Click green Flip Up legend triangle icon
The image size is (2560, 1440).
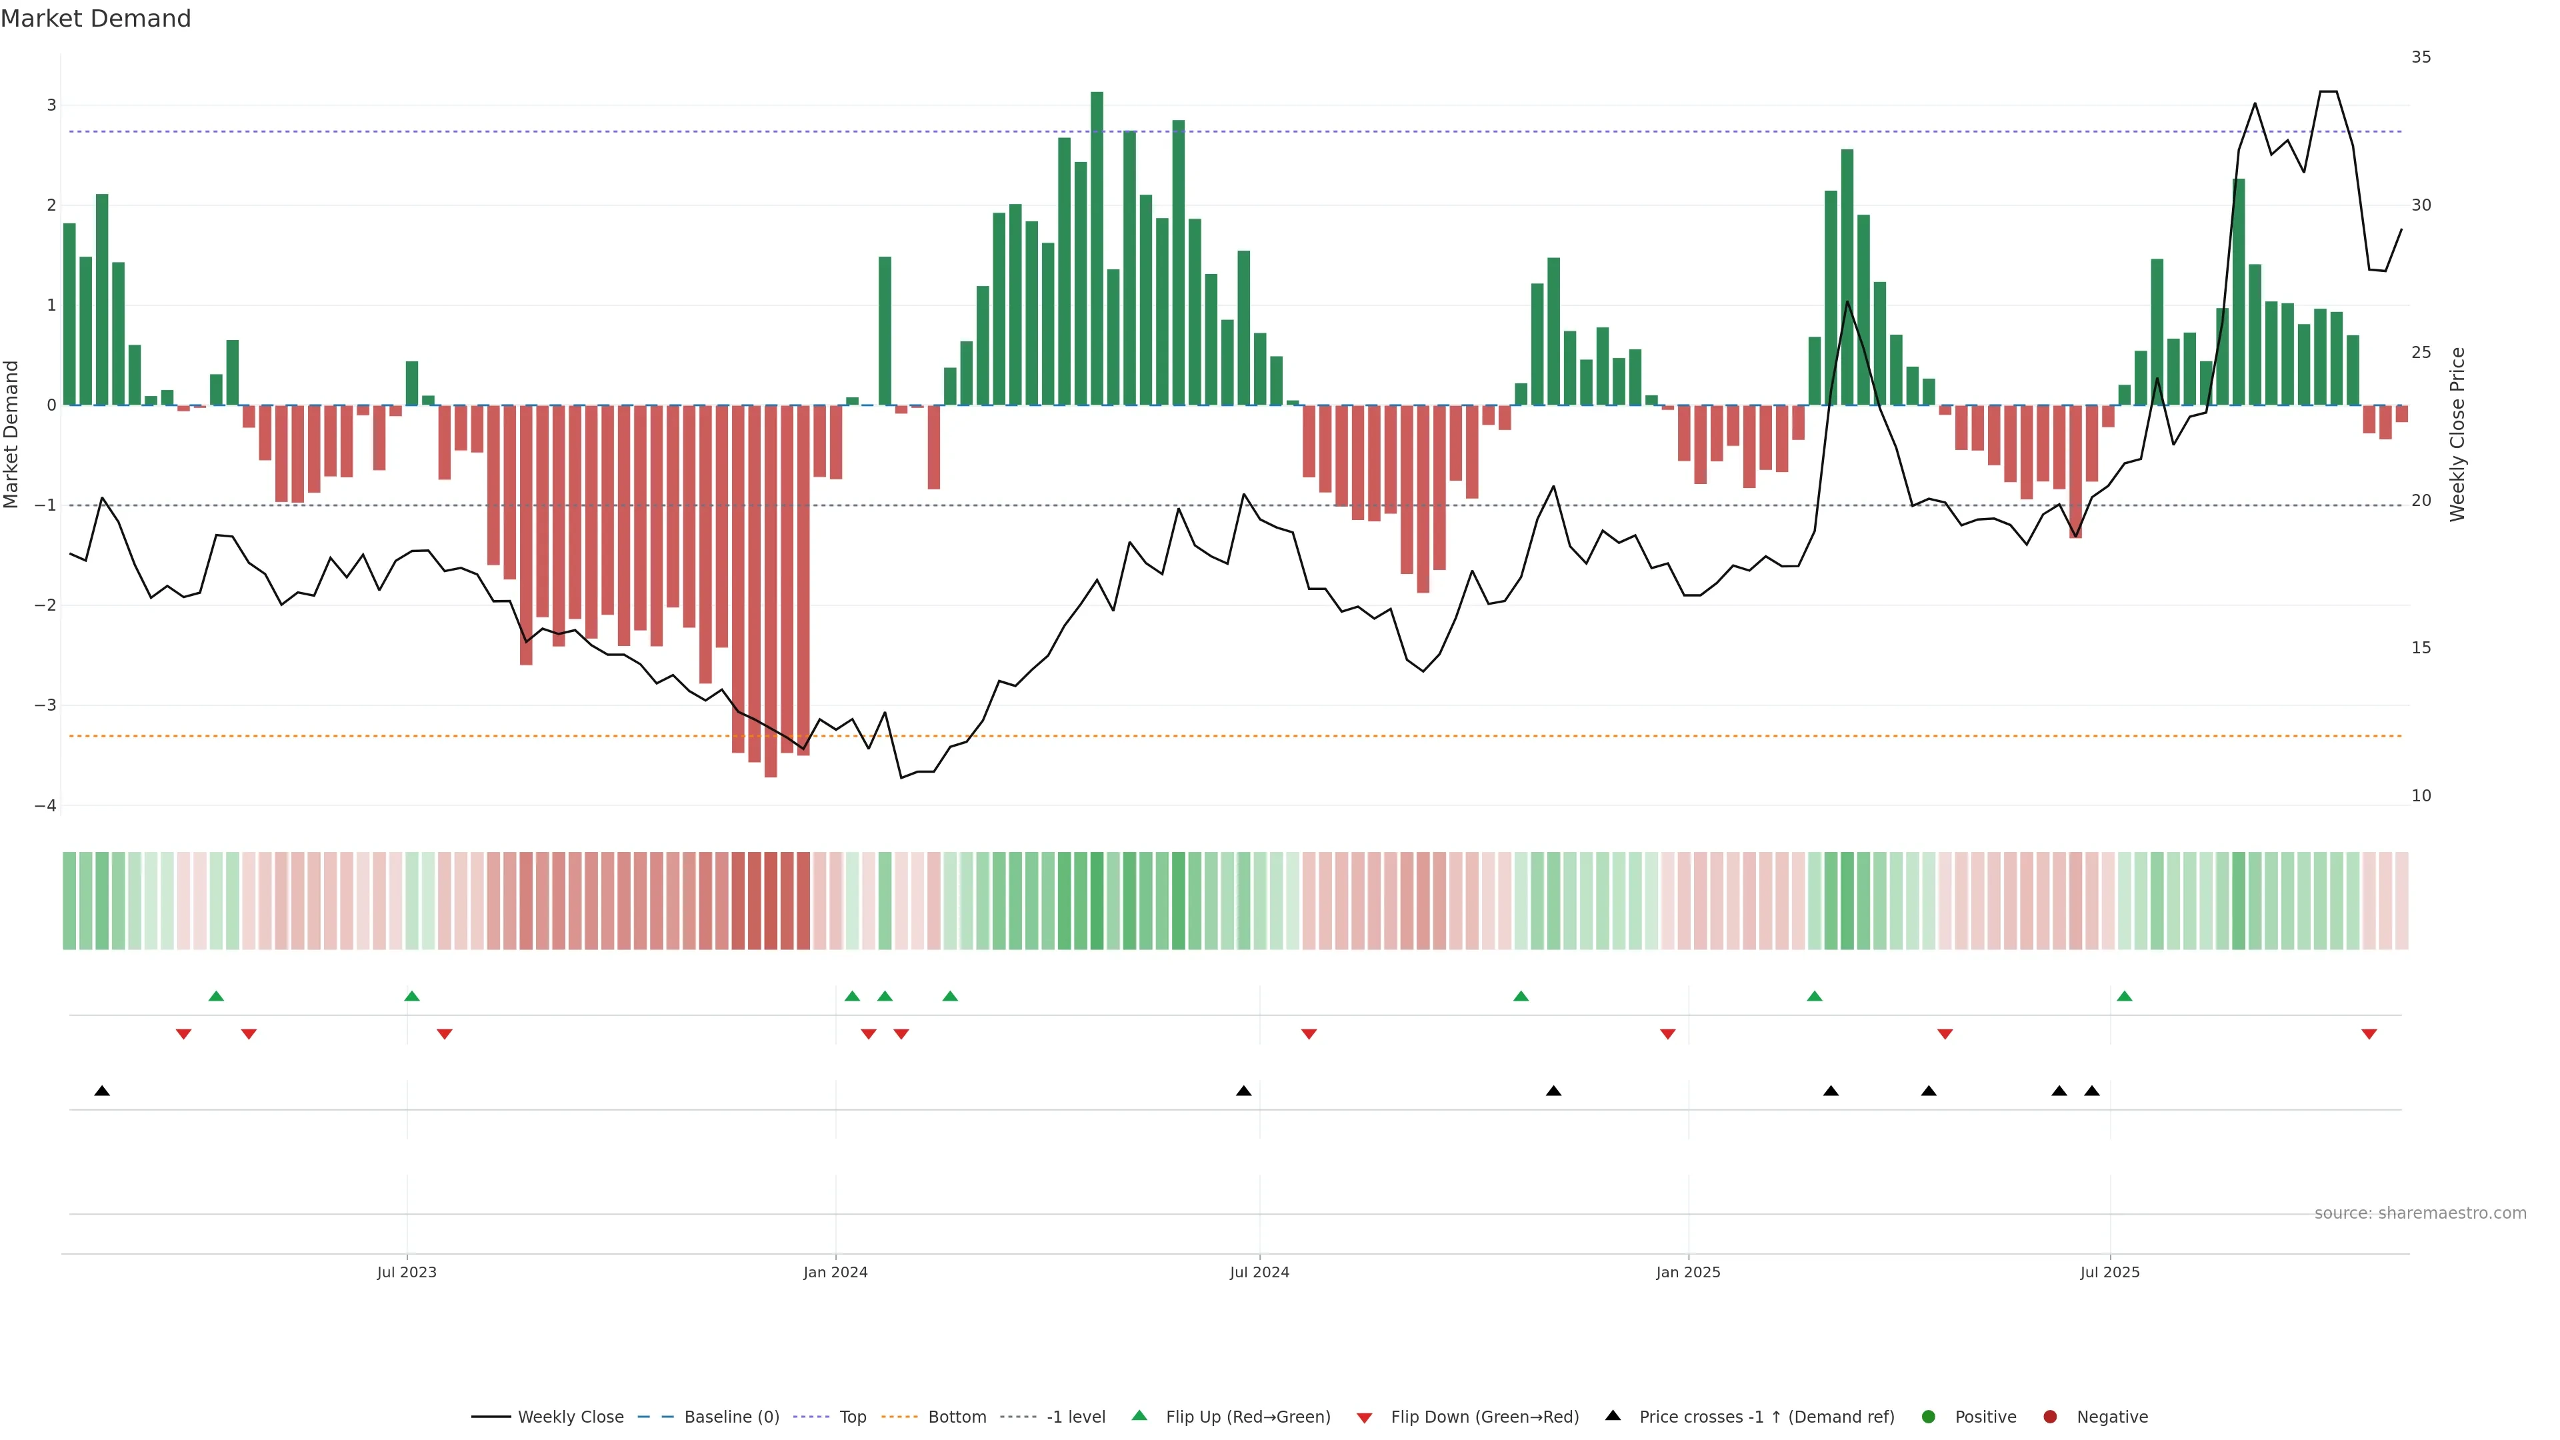(x=1140, y=1416)
